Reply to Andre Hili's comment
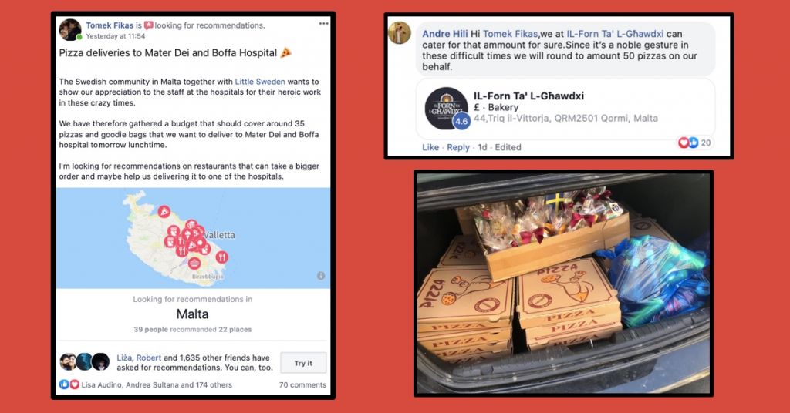Image resolution: width=790 pixels, height=413 pixels. click(458, 147)
